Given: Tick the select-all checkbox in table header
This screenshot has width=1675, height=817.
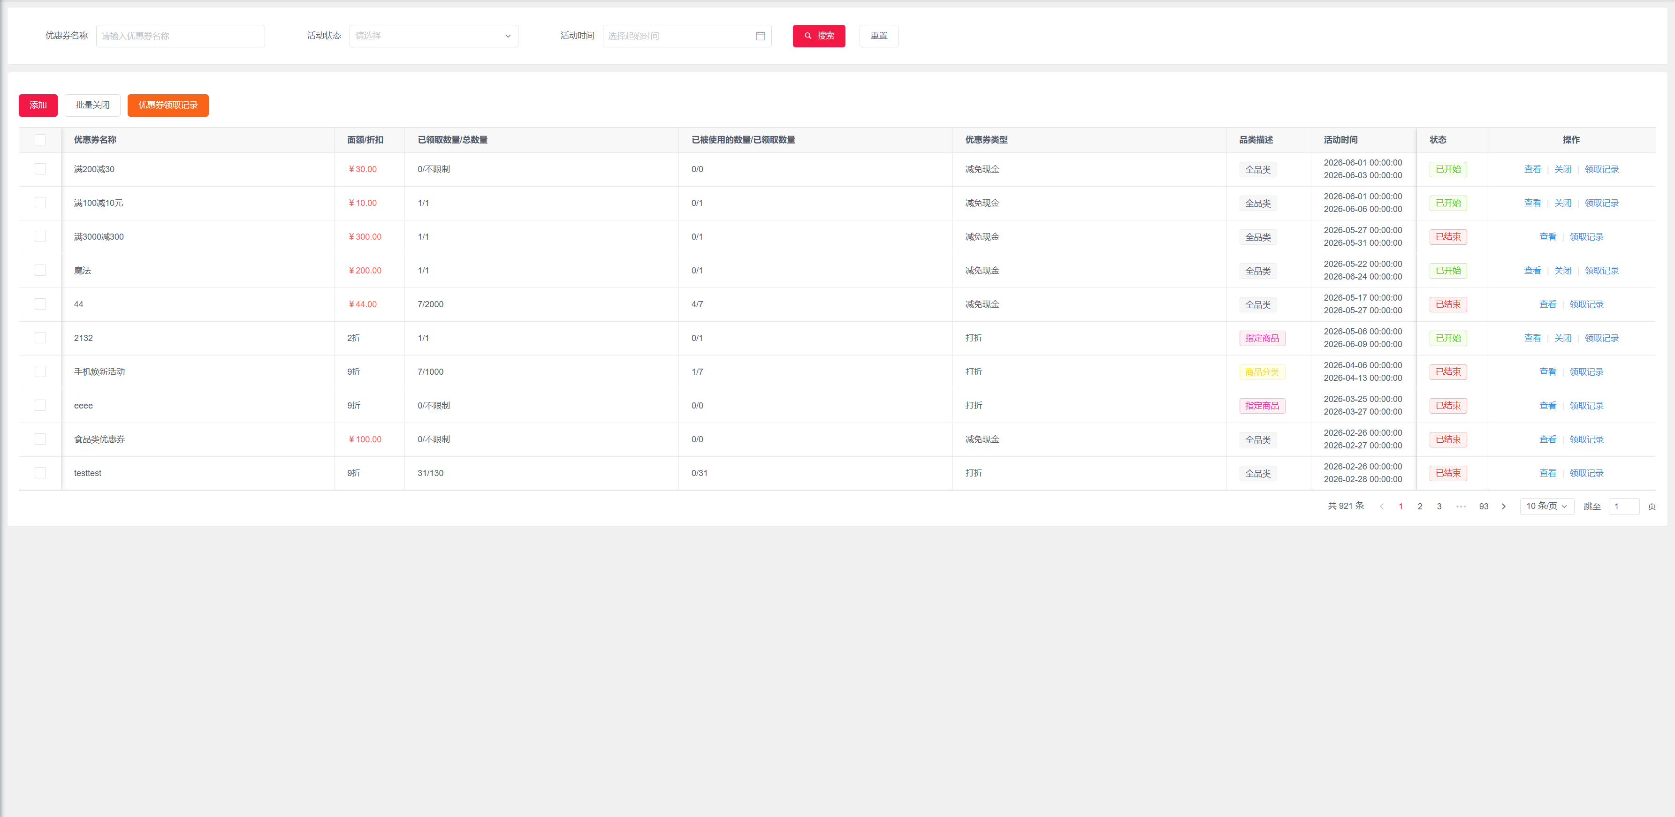Looking at the screenshot, I should tap(40, 140).
